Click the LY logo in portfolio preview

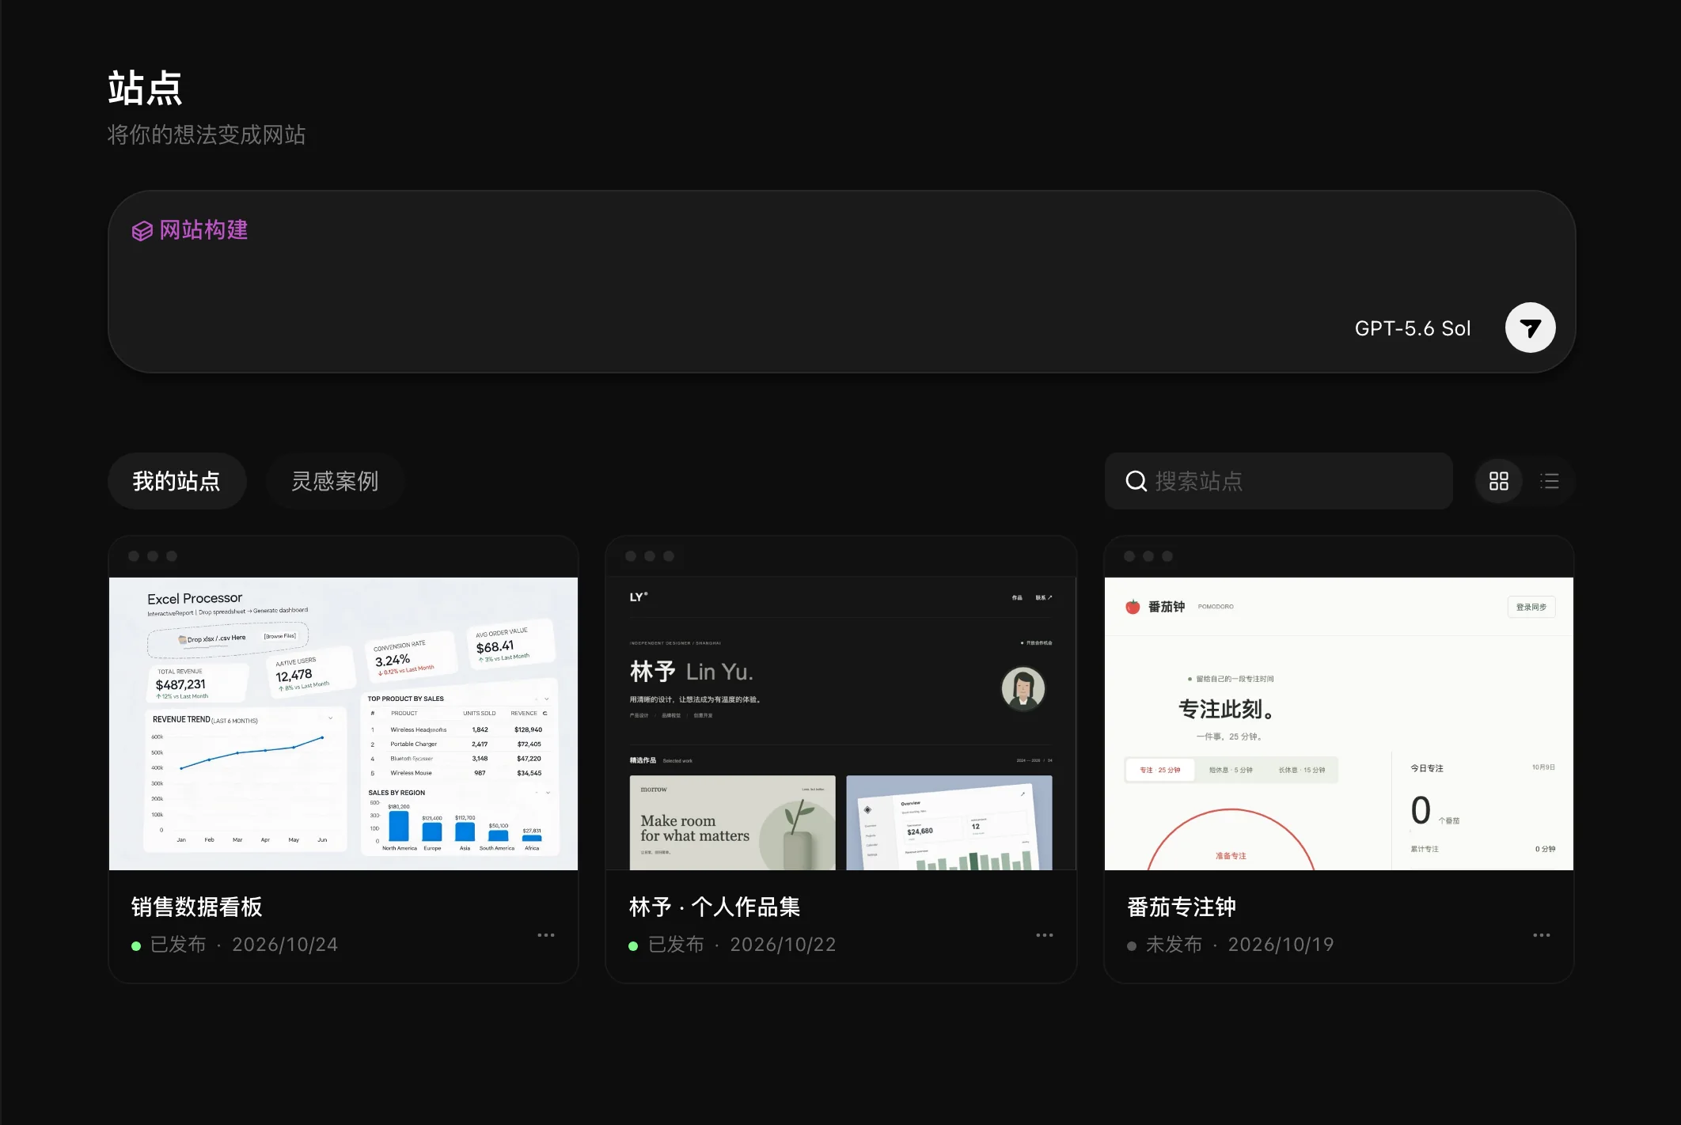[x=639, y=597]
